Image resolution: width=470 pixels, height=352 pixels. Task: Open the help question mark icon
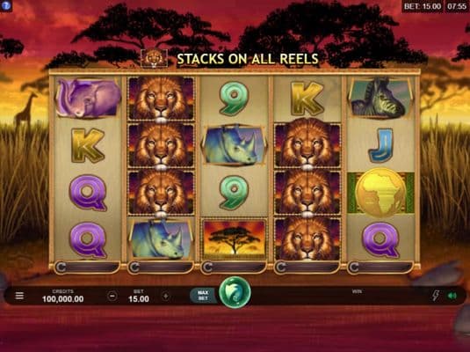coord(5,5)
